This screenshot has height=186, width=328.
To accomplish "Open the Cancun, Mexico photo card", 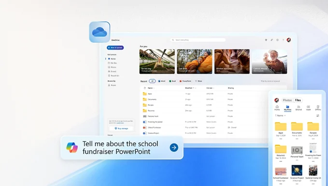I will click(270, 62).
